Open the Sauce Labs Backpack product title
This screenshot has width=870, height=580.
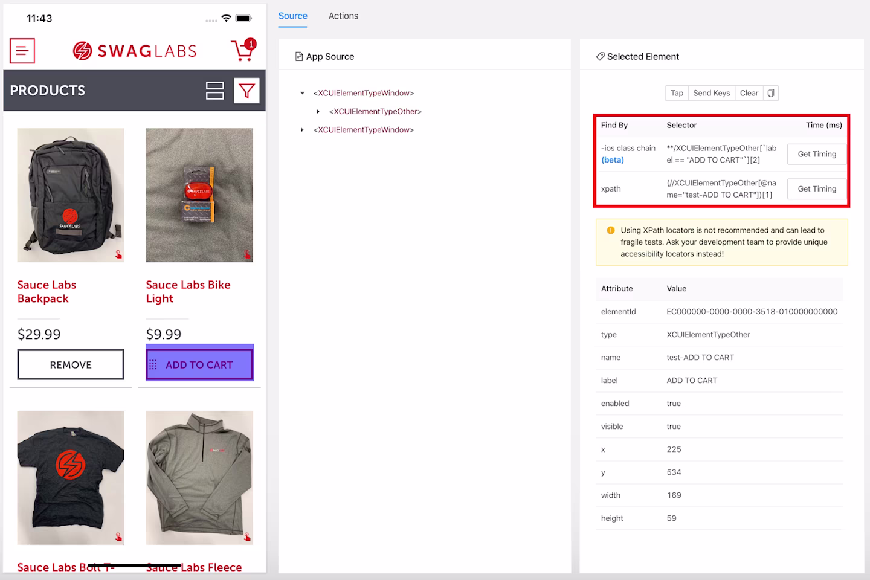pos(47,292)
